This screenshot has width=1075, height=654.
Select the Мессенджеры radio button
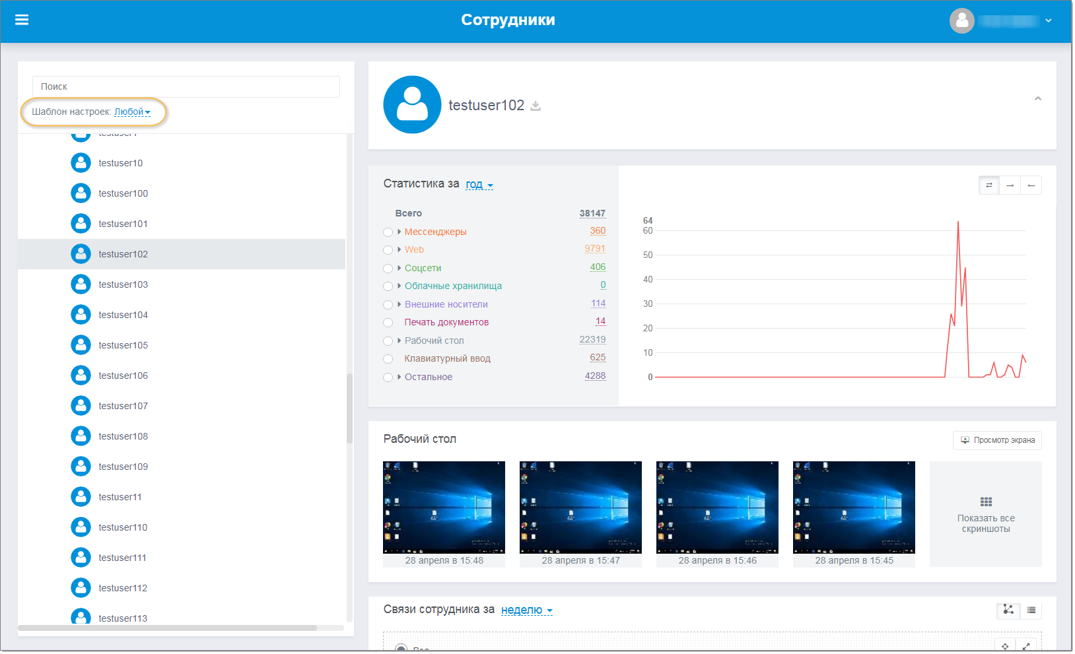click(388, 232)
